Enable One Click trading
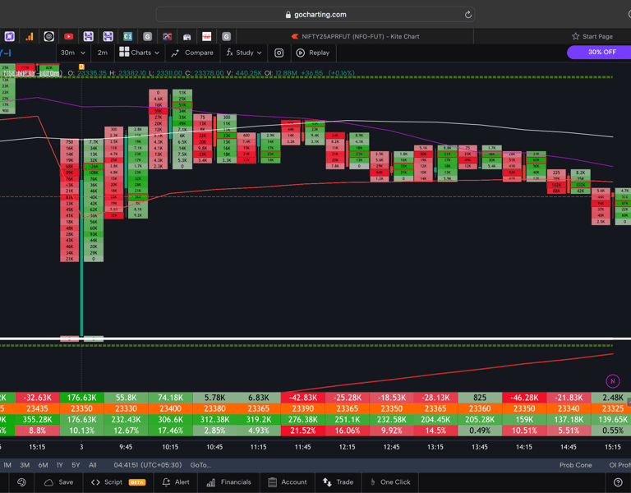This screenshot has width=631, height=493. pyautogui.click(x=390, y=482)
